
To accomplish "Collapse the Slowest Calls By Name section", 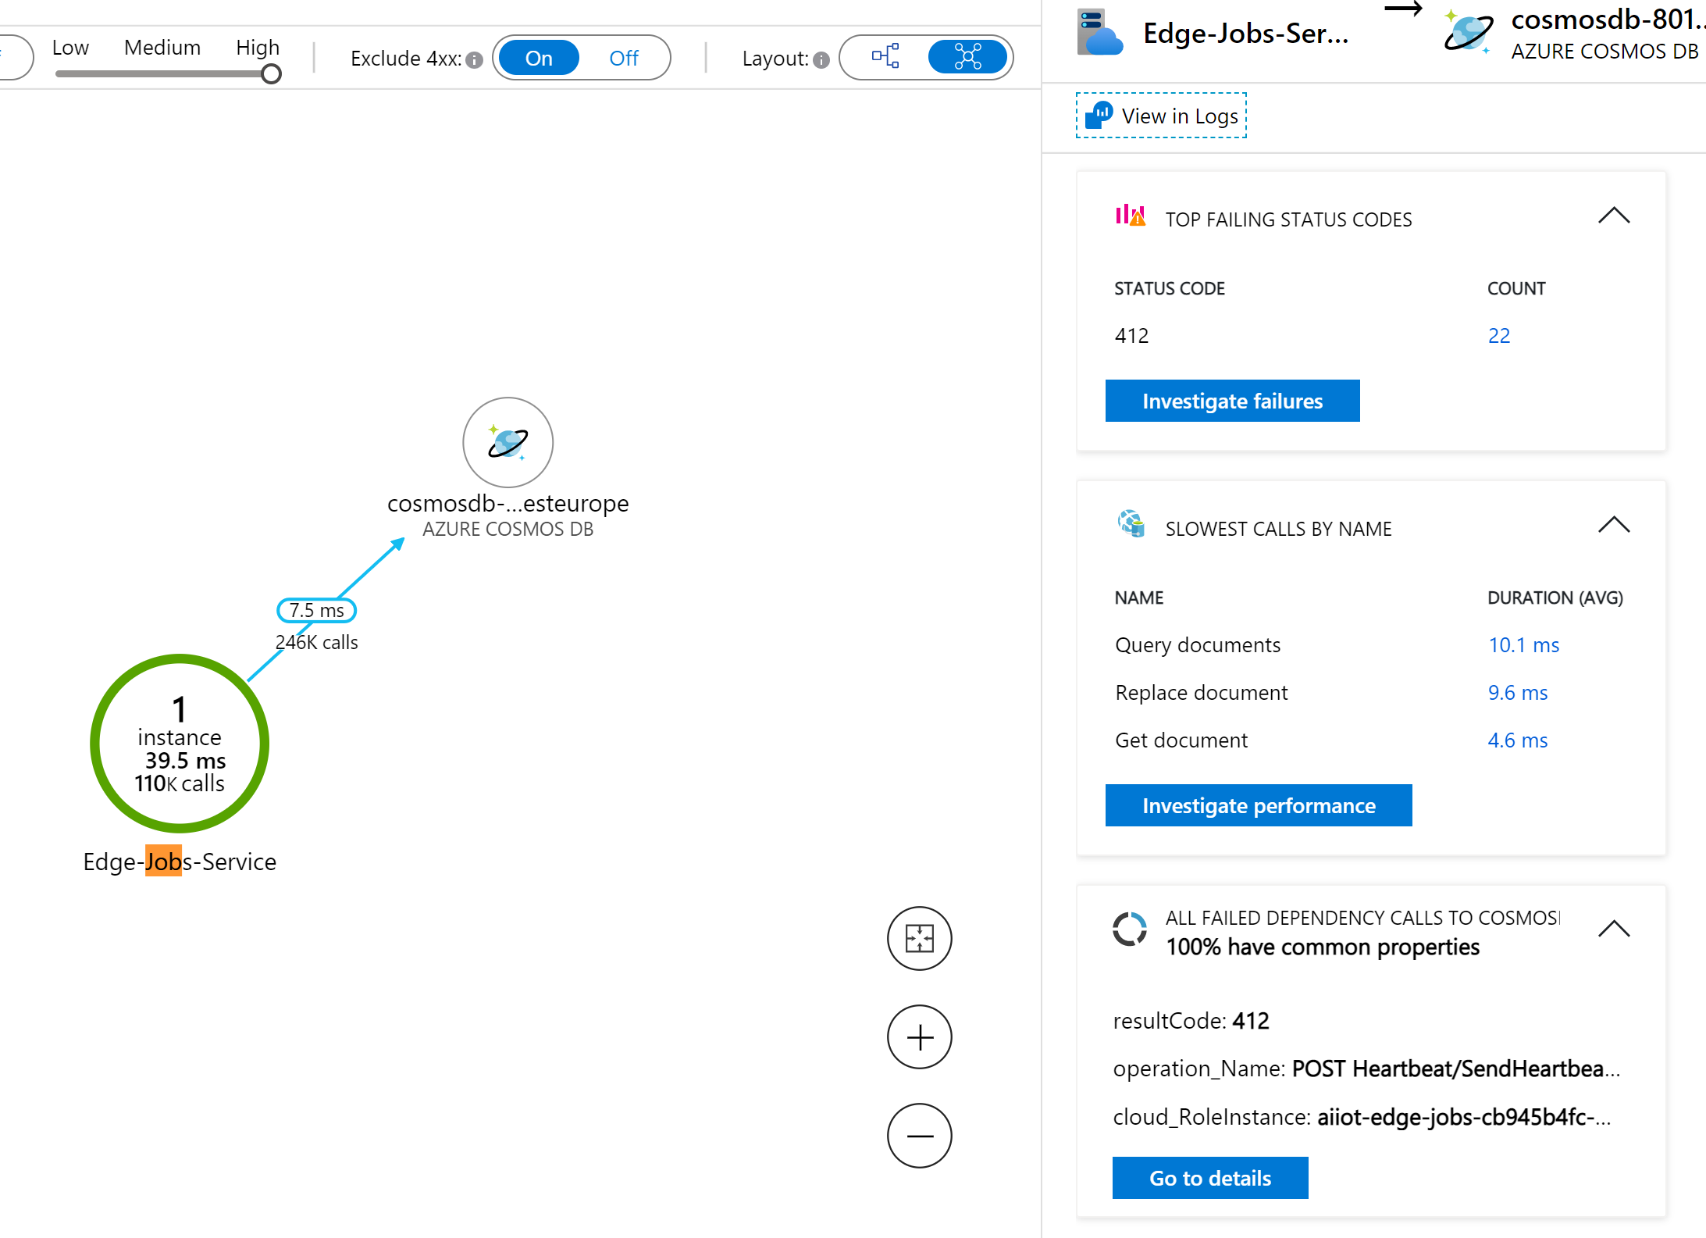I will 1613,525.
